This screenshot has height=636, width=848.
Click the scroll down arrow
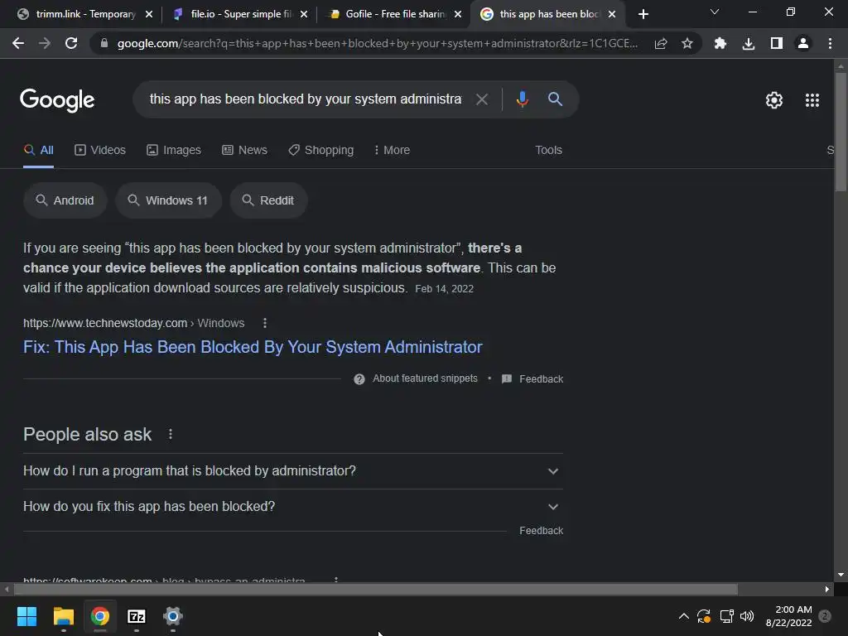point(841,575)
